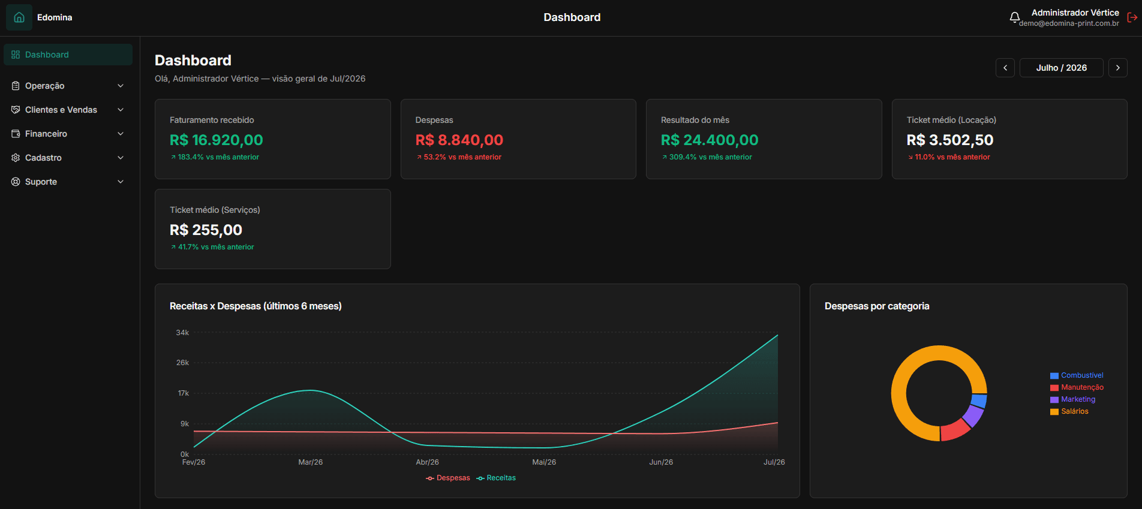
Task: Click the R$ 8.840,00 expenses value
Action: point(459,140)
